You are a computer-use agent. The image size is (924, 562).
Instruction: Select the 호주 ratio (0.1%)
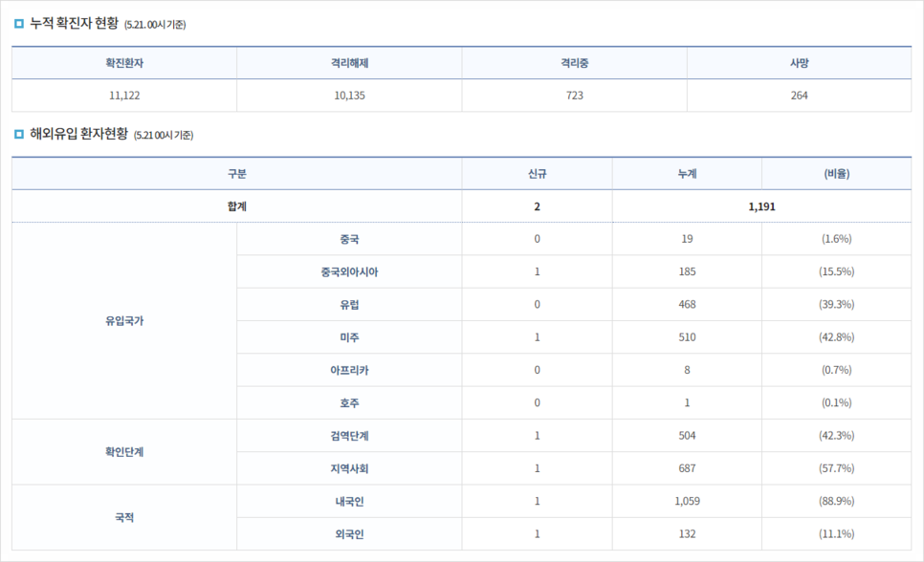(837, 403)
